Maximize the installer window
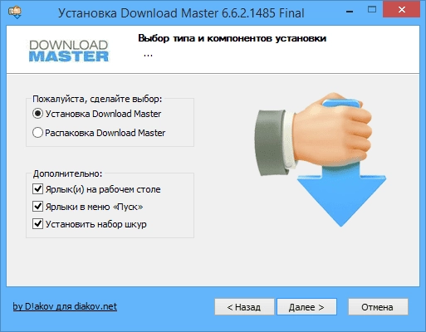426x332 pixels. click(x=372, y=10)
